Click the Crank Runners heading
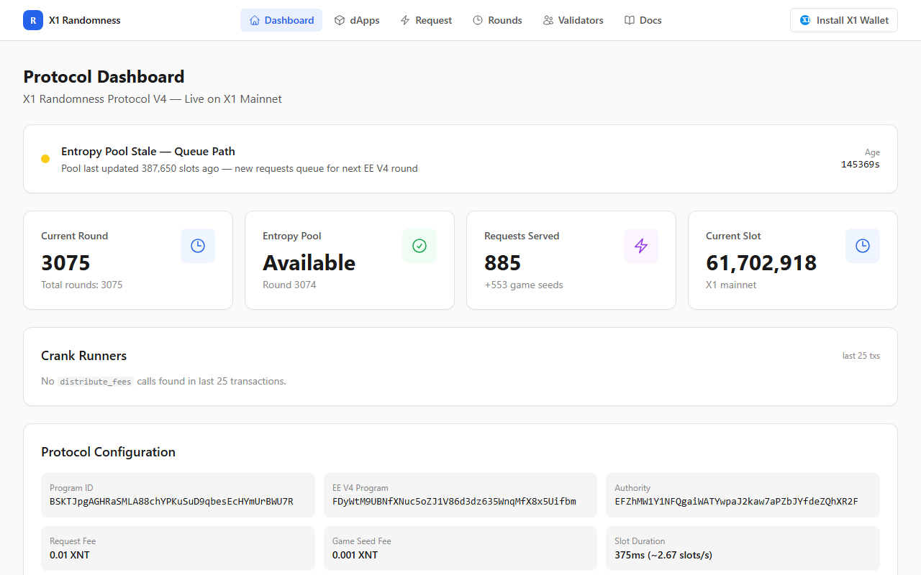Screen dimensions: 921x575 click(83, 356)
